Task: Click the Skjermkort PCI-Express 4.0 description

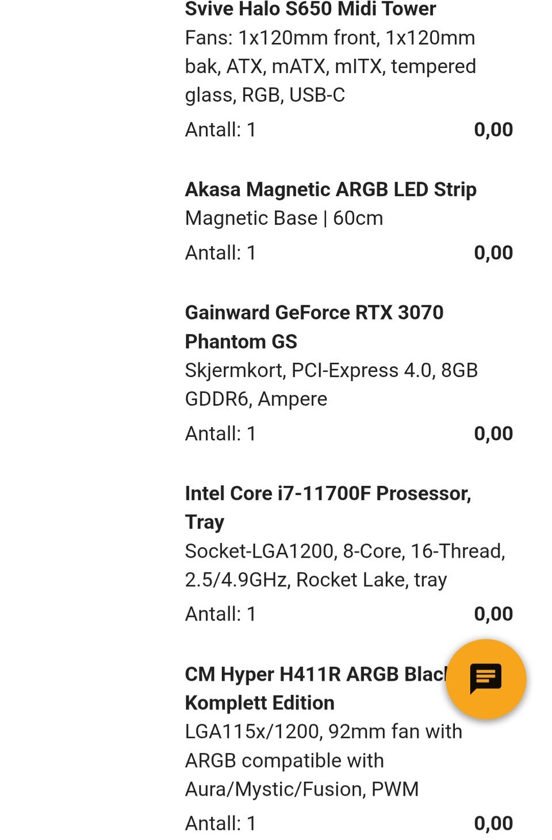Action: [x=332, y=385]
